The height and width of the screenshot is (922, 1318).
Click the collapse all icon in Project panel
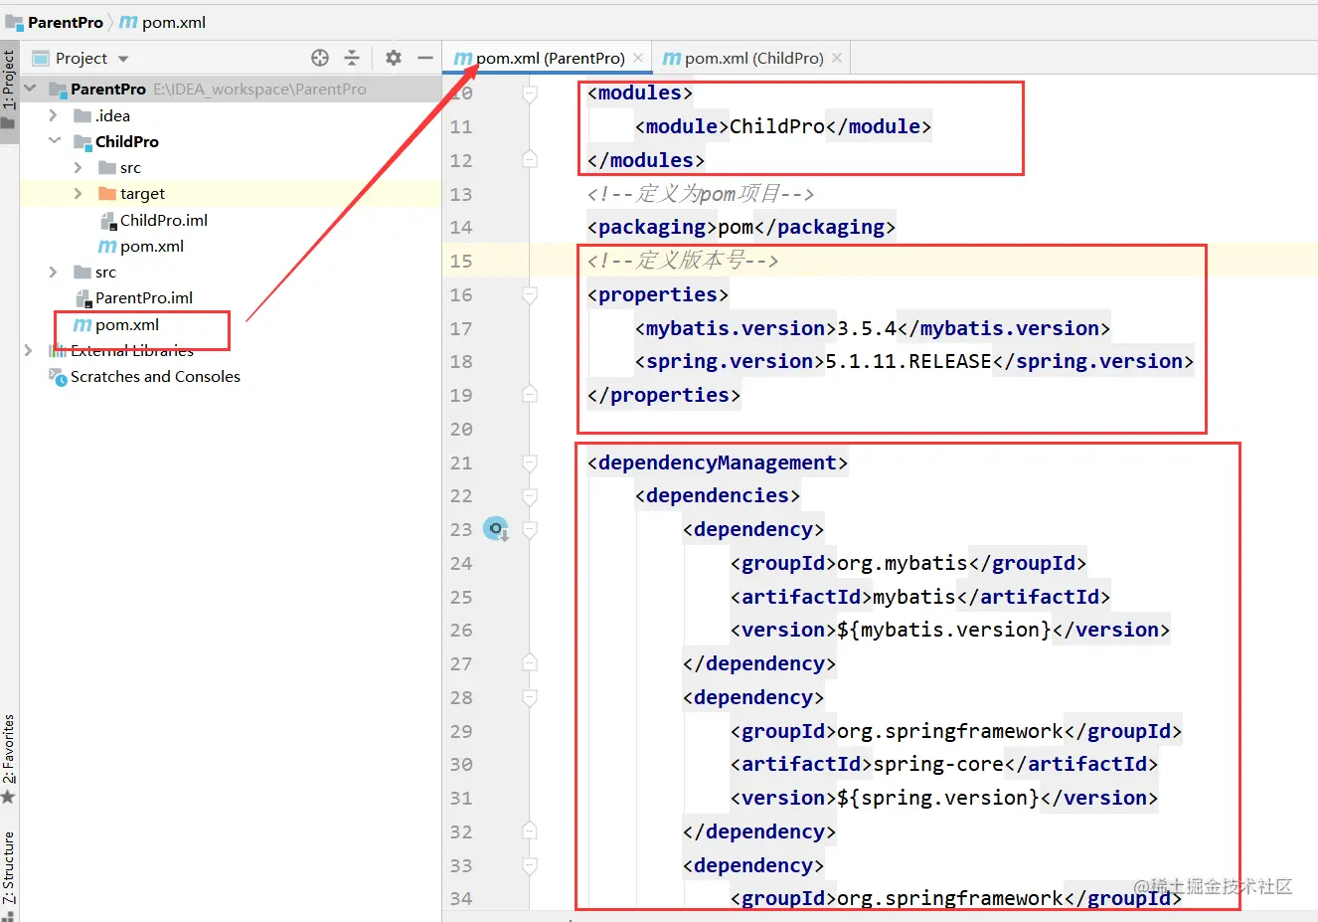coord(352,58)
